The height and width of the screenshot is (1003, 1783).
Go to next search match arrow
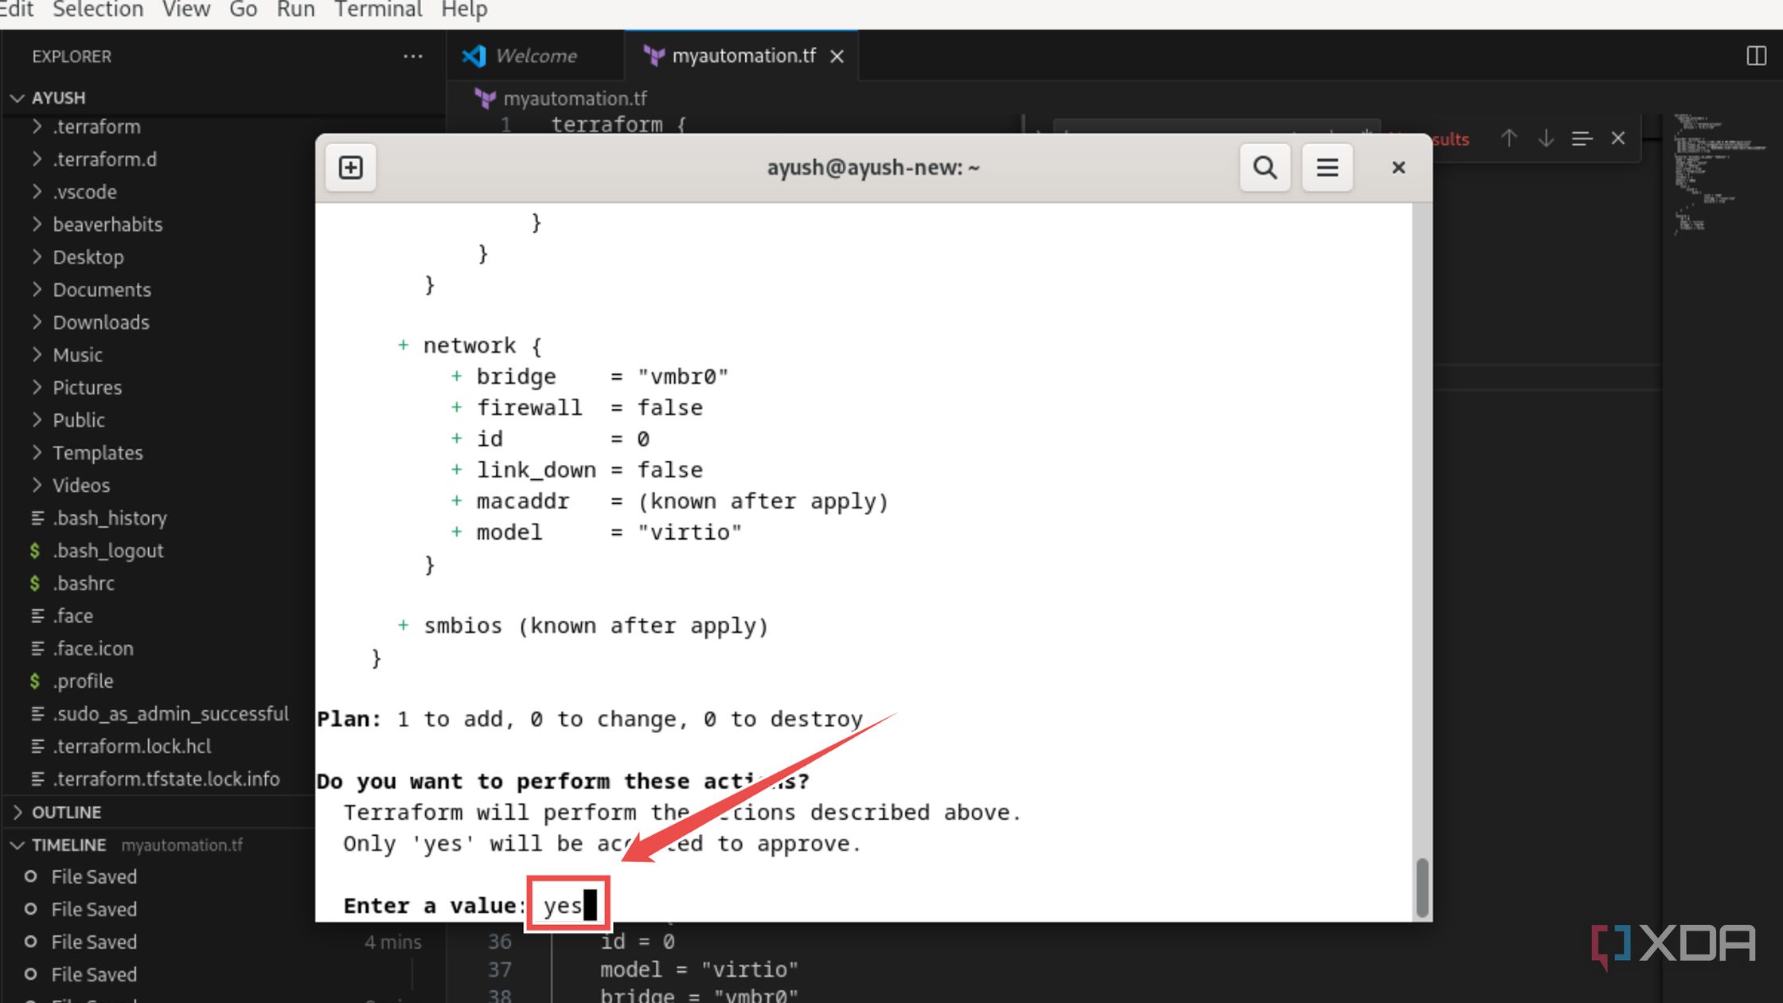click(x=1546, y=139)
